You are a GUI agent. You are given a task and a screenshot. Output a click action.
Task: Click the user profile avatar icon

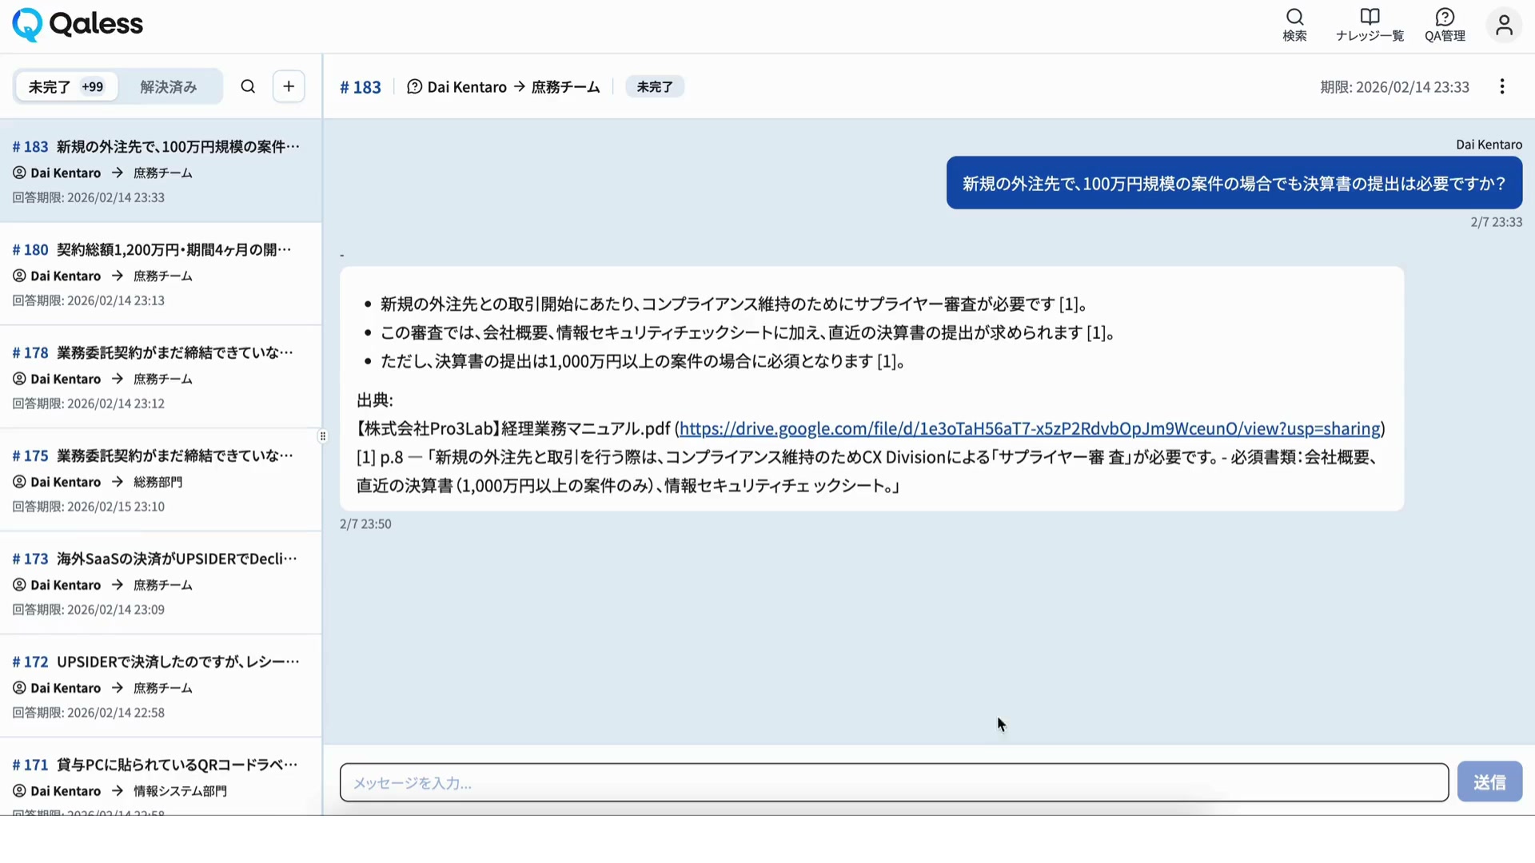(1504, 25)
